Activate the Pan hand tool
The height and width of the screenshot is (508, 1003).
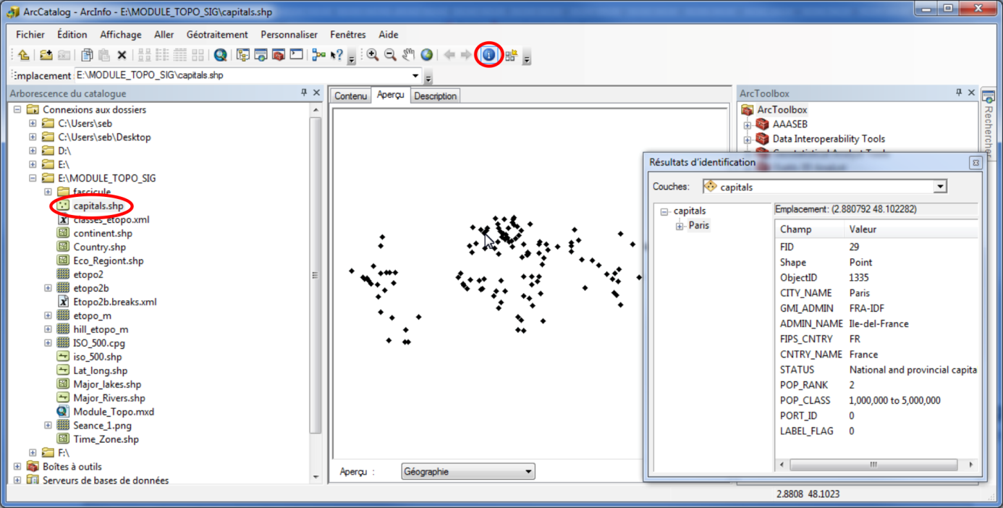coord(409,55)
